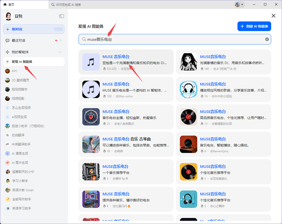
Task: Click the muse音乐电台 search input
Action: (175, 39)
